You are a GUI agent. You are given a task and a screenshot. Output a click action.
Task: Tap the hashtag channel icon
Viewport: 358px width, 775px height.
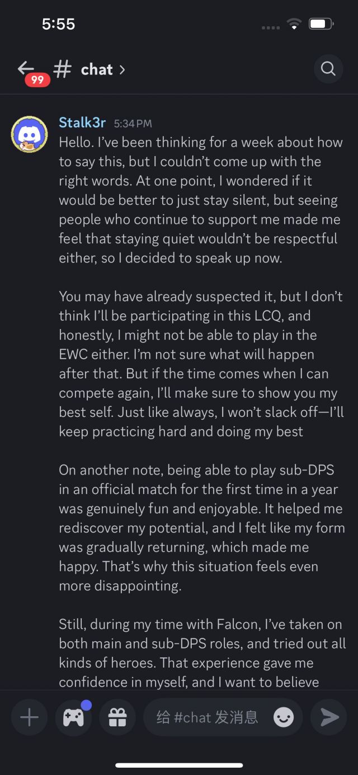63,69
